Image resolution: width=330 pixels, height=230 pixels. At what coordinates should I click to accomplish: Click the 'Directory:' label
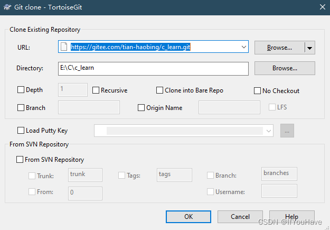click(x=30, y=68)
